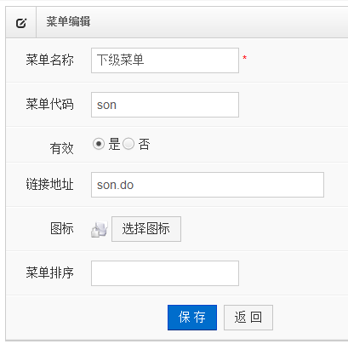
Task: Open the icon picker with 选择图标
Action: (x=146, y=229)
